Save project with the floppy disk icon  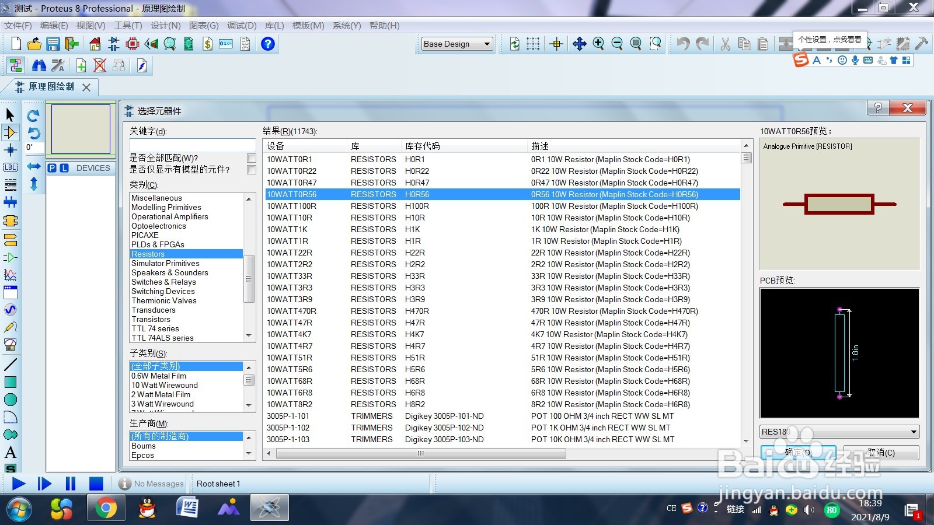pyautogui.click(x=53, y=44)
